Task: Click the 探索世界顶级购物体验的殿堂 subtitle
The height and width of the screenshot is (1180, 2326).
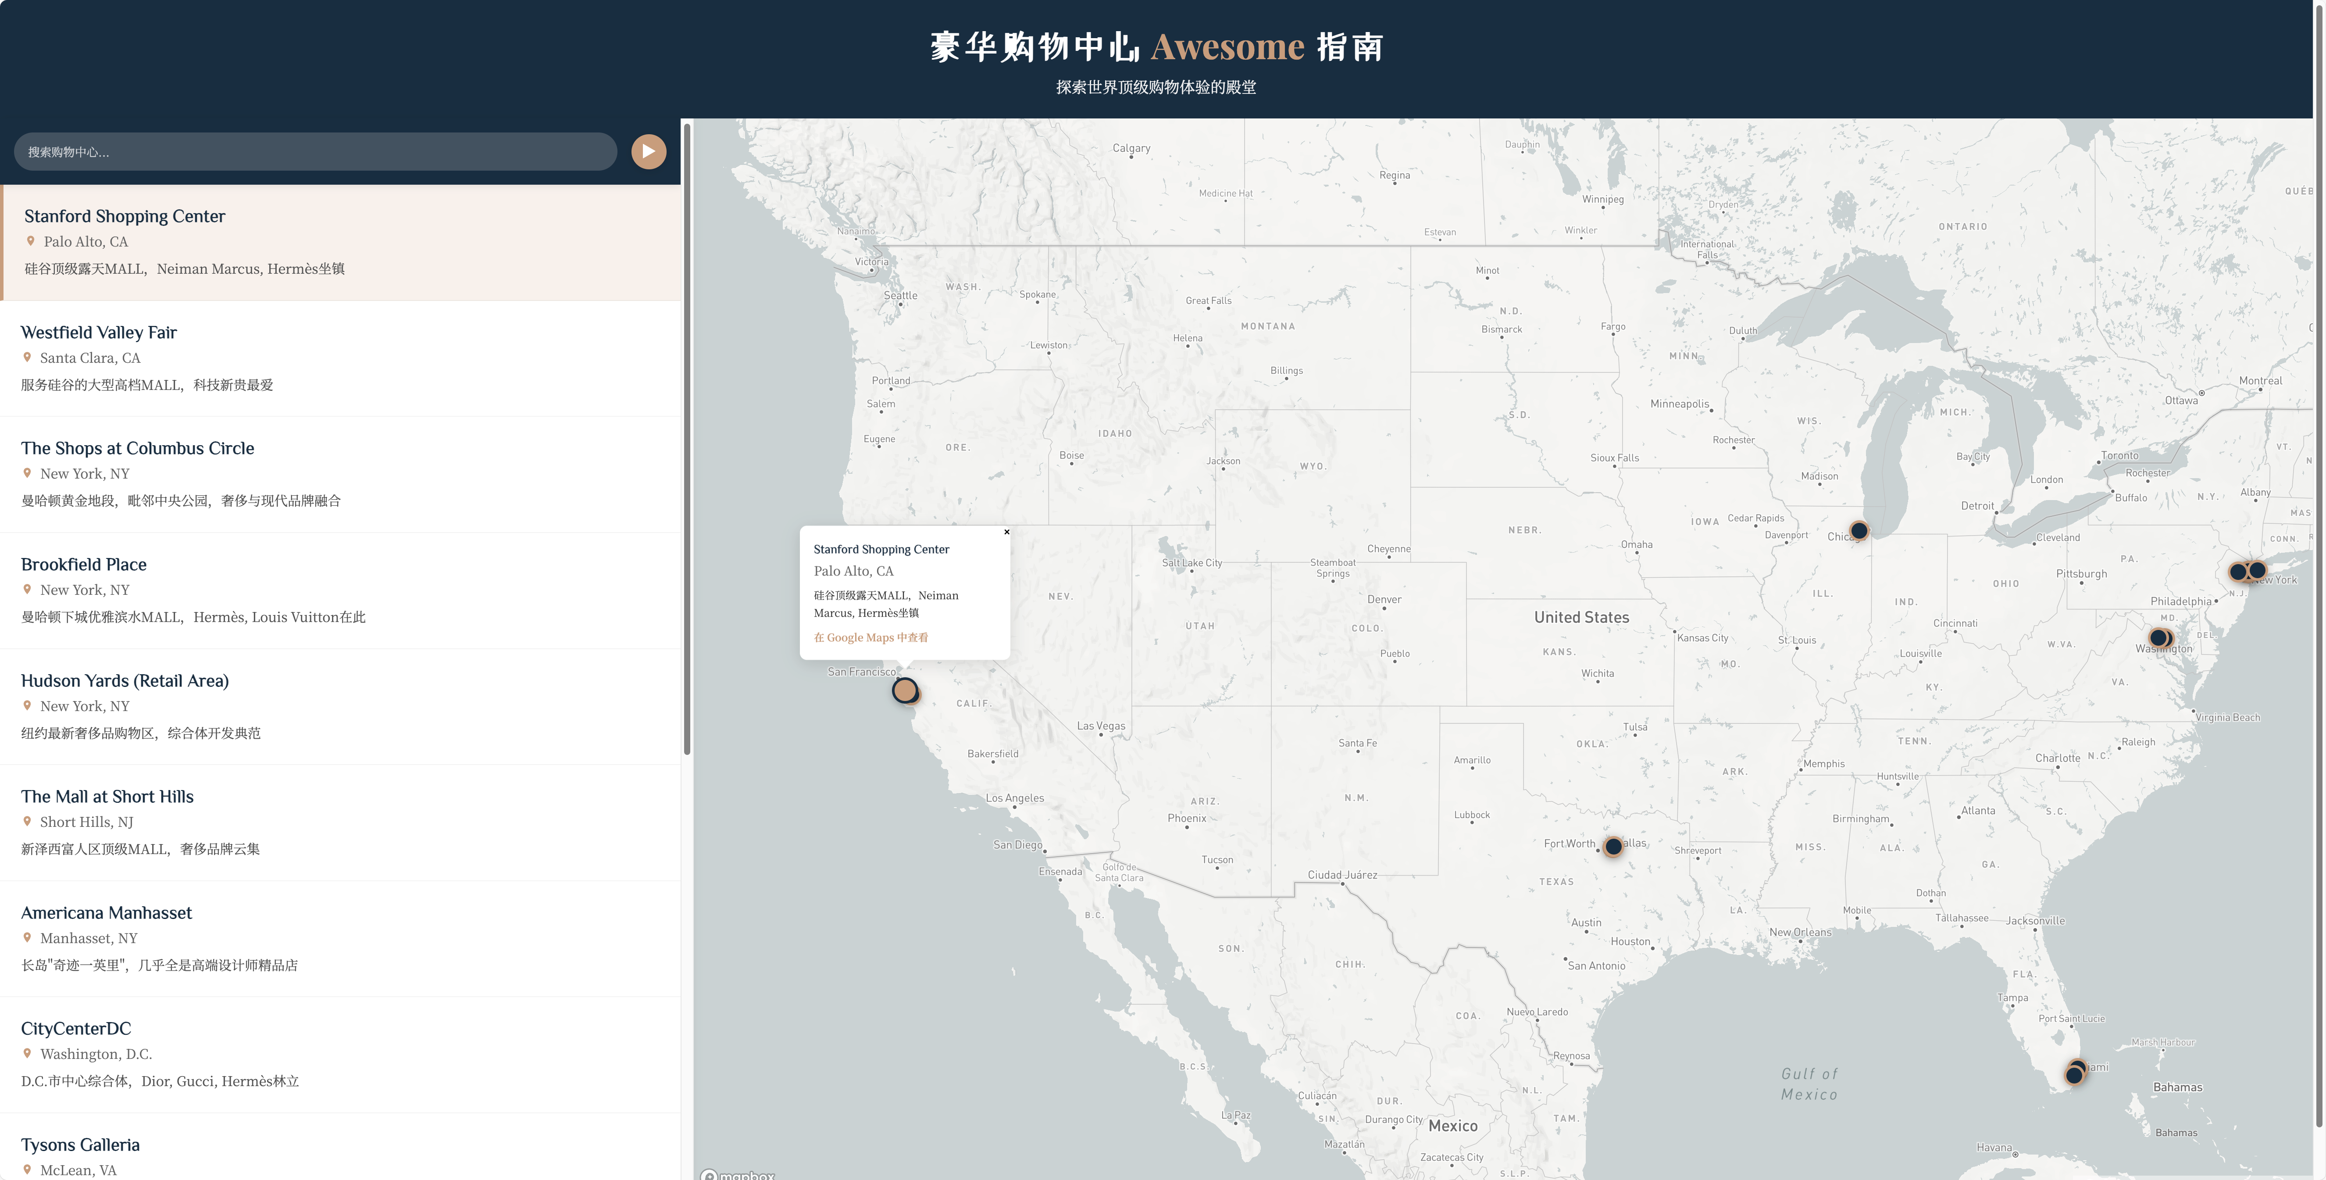Action: point(1157,88)
